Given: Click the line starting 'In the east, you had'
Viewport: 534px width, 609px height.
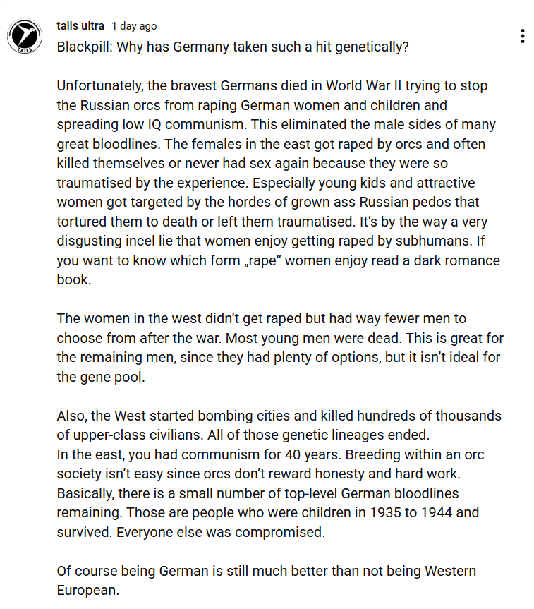Looking at the screenshot, I should 270,454.
